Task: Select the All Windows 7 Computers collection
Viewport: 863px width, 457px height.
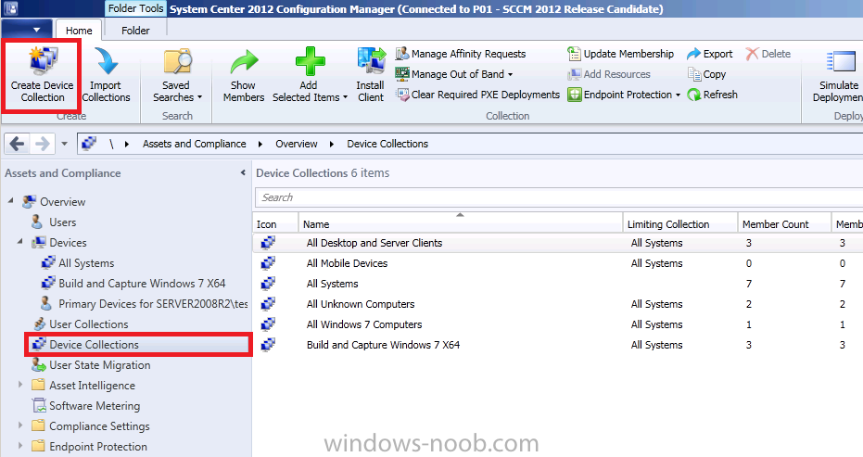Action: point(558,324)
